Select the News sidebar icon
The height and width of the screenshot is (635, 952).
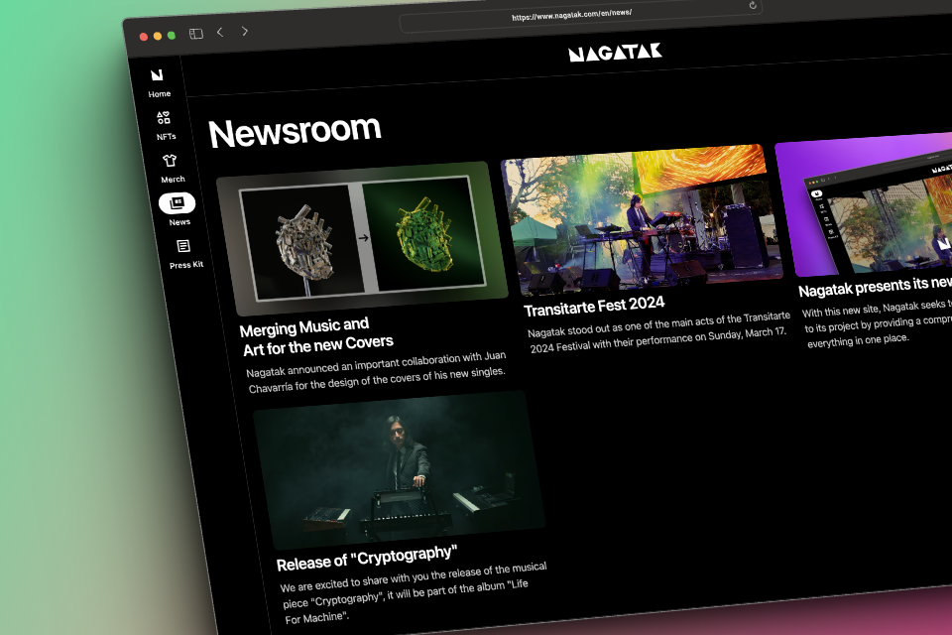tap(177, 203)
